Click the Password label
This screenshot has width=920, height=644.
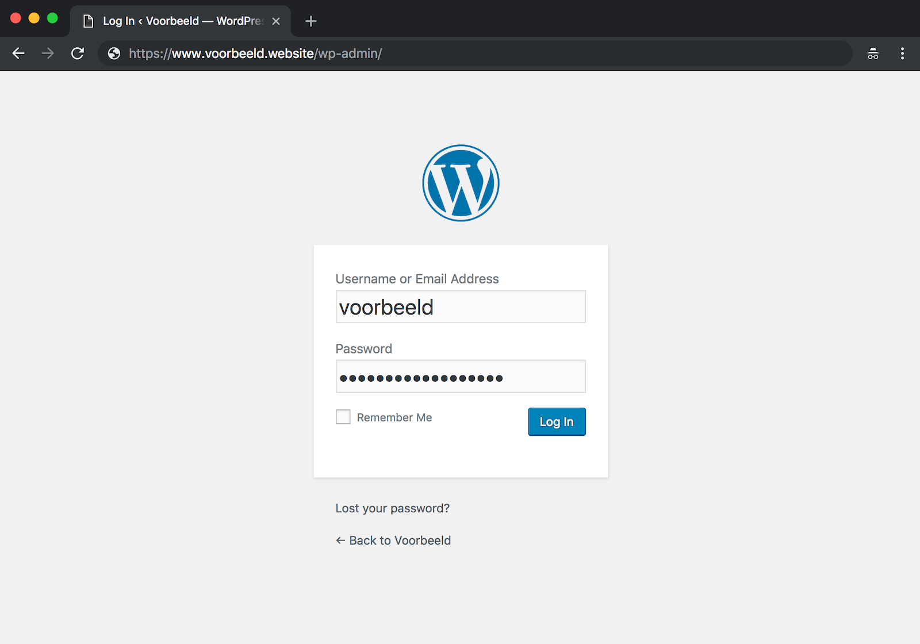click(x=364, y=349)
